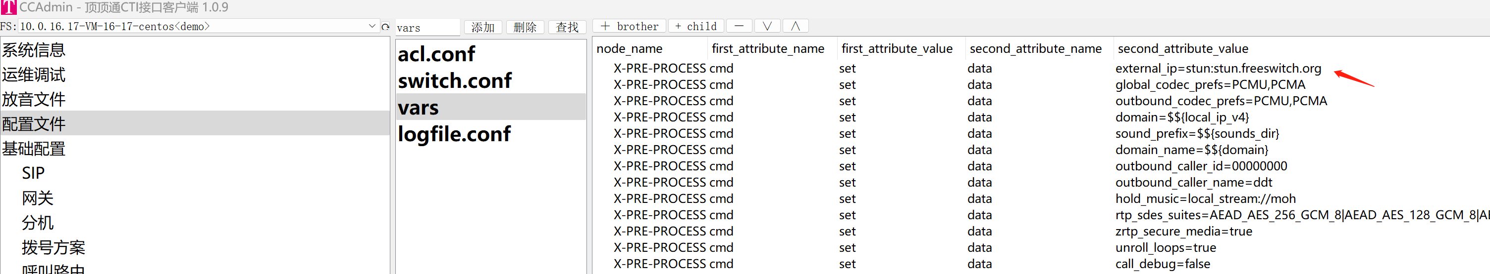Select the domain=$${local_ip_v4} cell
Viewport: 1490px width, 274px height.
(1182, 117)
